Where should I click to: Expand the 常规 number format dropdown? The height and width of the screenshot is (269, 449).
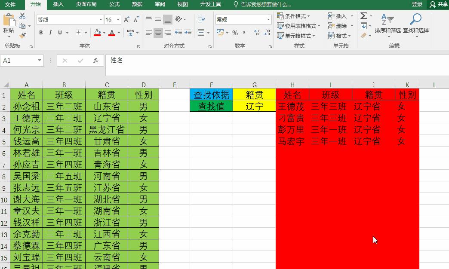[268, 19]
